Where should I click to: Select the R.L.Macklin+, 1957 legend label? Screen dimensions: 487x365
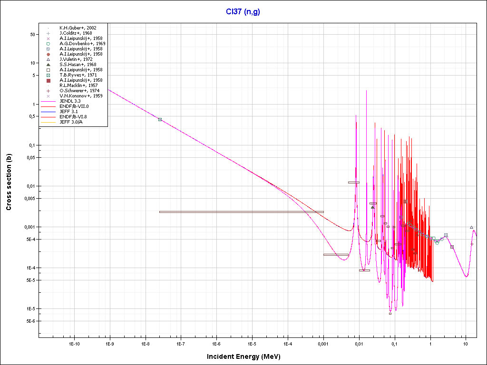click(x=78, y=86)
